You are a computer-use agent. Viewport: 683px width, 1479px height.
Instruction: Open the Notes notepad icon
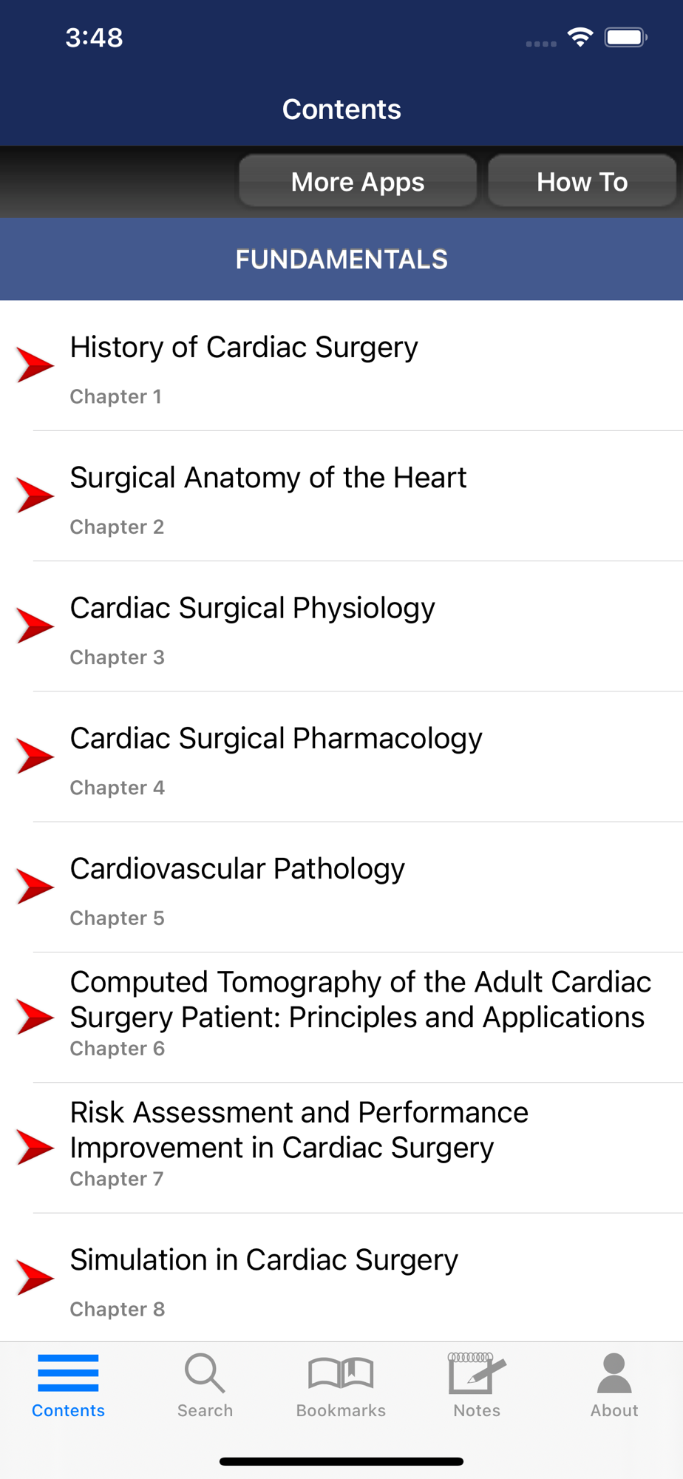click(477, 1373)
